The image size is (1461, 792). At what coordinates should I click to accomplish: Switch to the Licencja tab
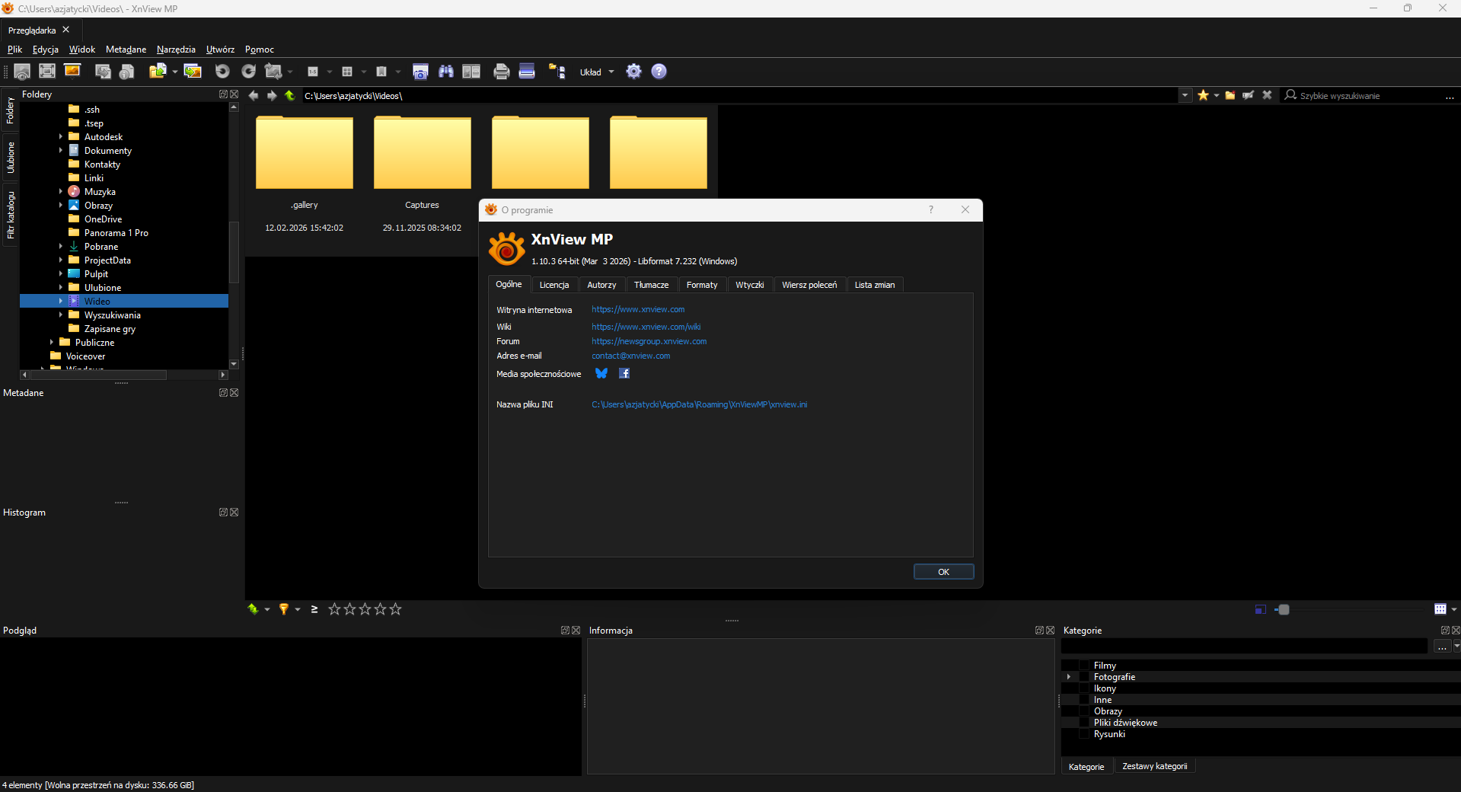pyautogui.click(x=553, y=285)
